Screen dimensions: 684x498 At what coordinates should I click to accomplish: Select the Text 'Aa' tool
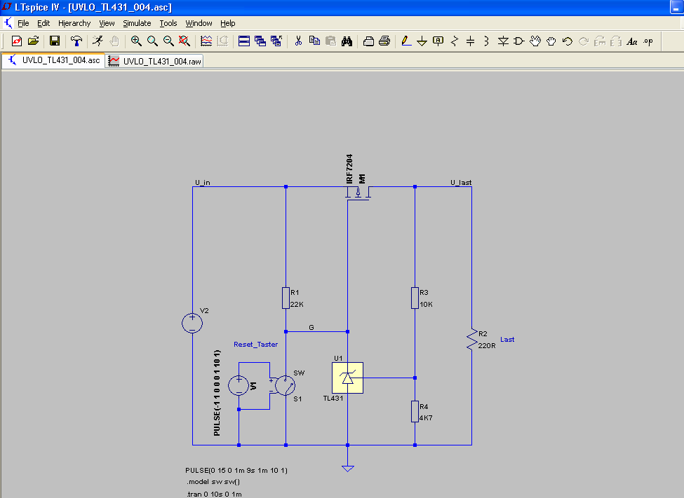pos(632,41)
